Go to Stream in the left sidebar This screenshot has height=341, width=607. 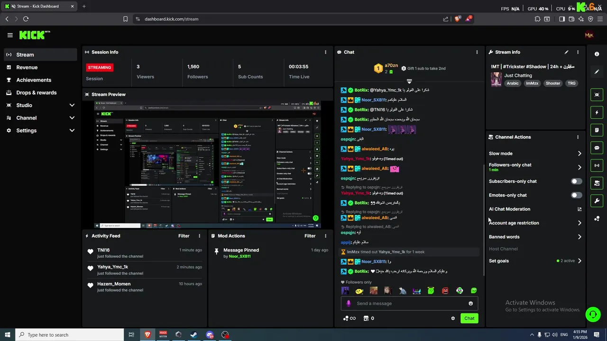click(40, 55)
